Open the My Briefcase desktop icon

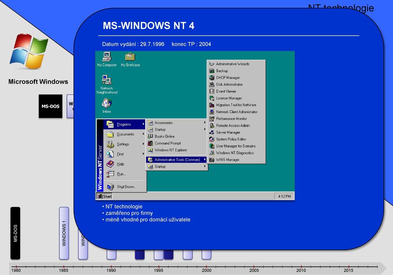pyautogui.click(x=130, y=60)
